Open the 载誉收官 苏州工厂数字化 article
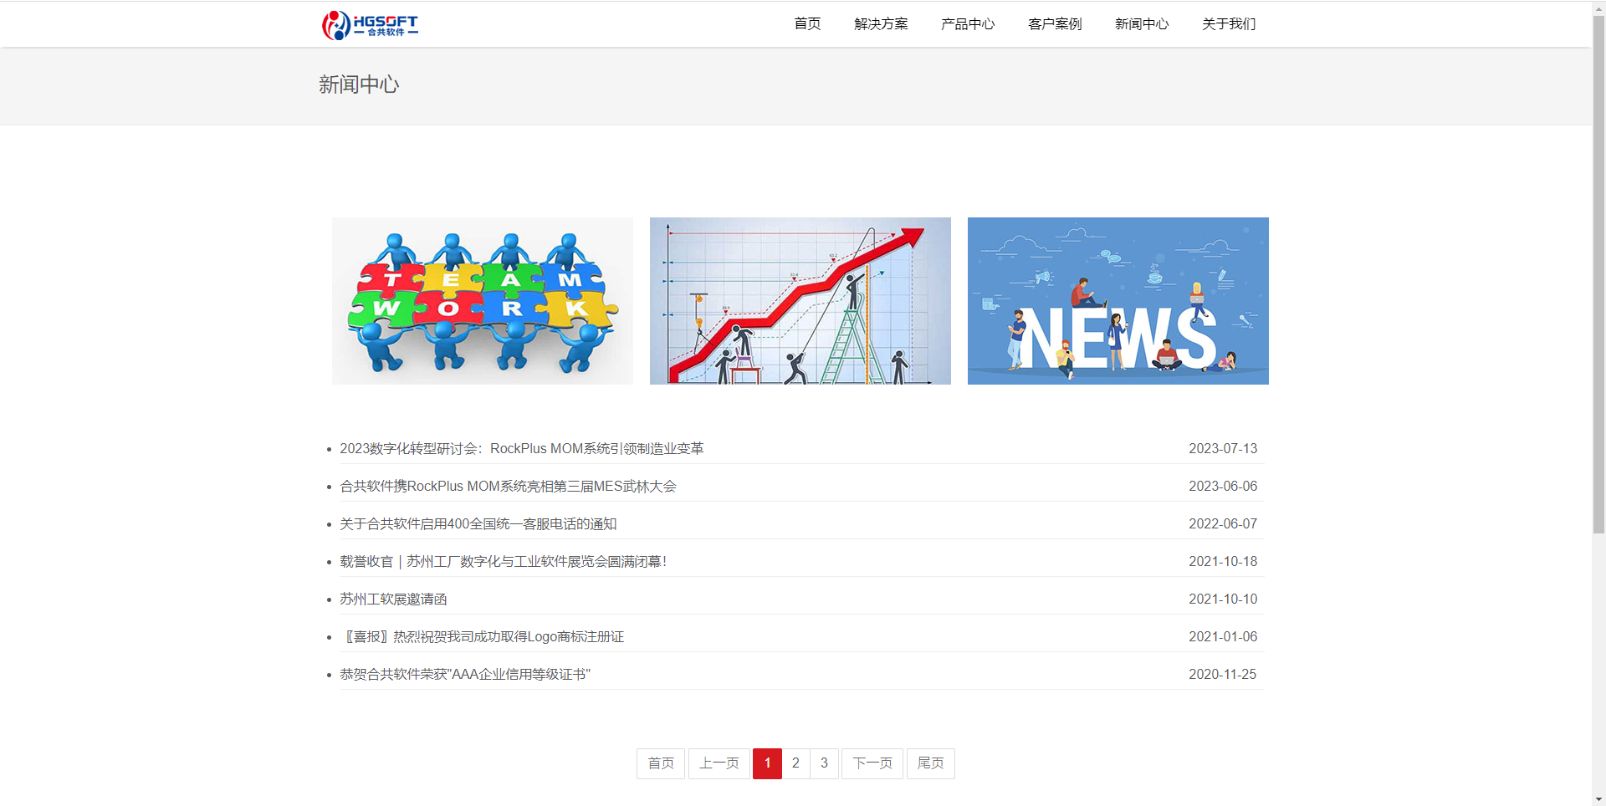 pos(503,562)
